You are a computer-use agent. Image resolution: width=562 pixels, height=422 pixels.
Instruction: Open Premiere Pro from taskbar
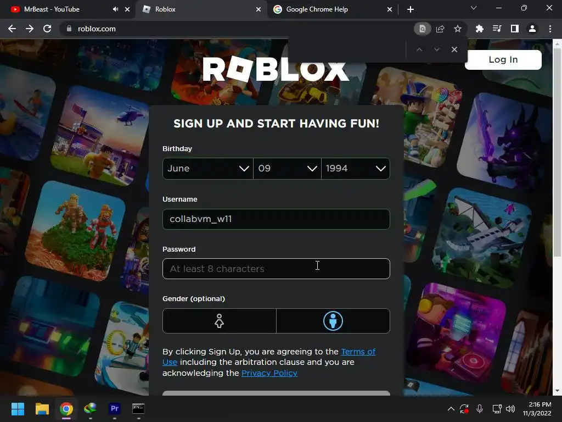114,409
